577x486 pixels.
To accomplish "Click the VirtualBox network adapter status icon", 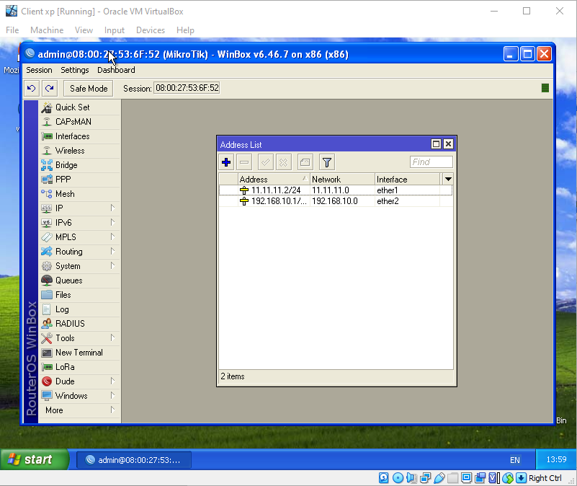I will [426, 478].
